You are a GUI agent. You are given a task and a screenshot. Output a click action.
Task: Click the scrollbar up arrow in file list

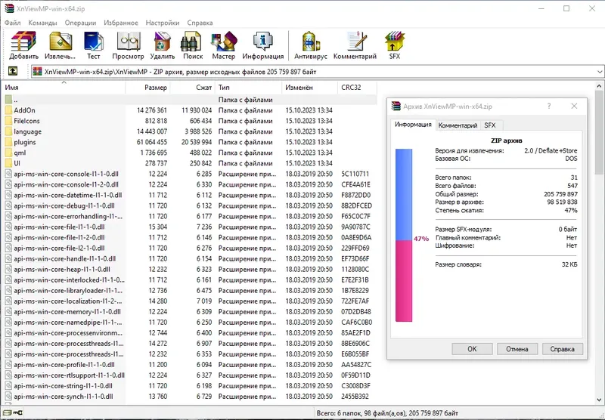[599, 86]
